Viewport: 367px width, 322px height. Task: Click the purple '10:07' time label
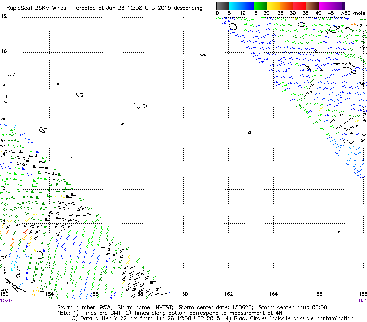coord(6,301)
